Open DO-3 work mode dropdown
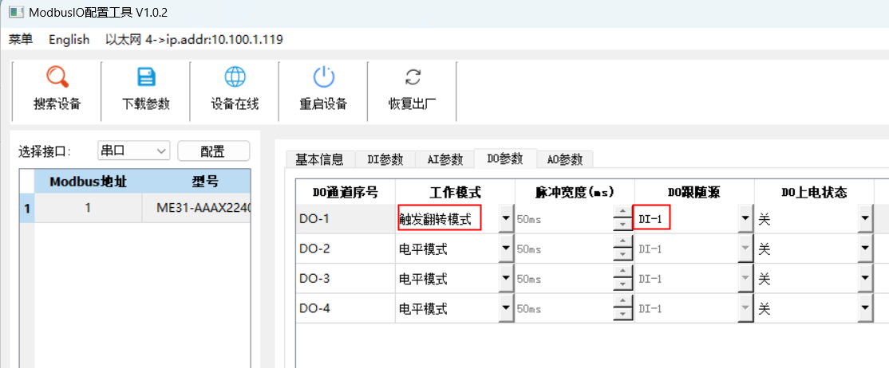 (505, 280)
